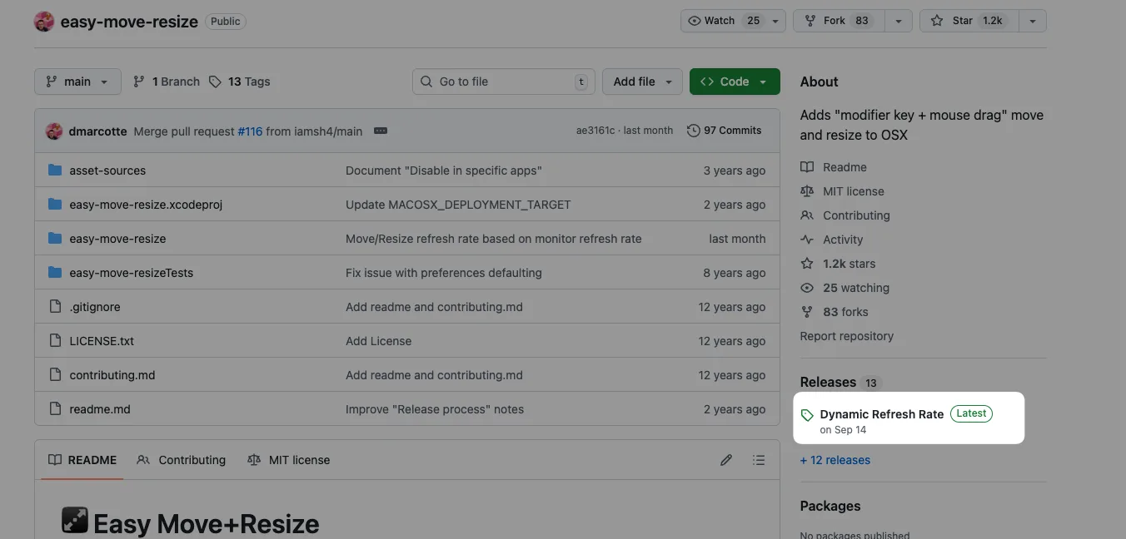Open the LICENSE.txt file

point(102,341)
